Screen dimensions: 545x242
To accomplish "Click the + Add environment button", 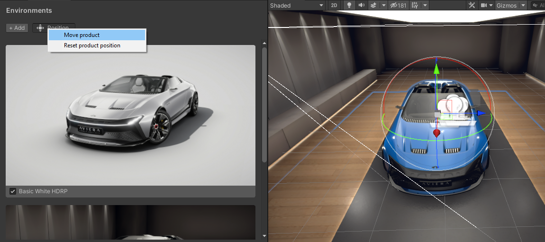I will 17,28.
